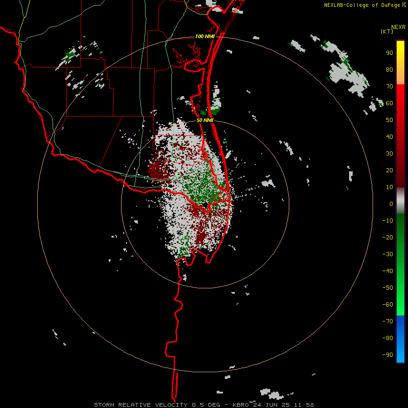Click the [KT] units label
Screen dimensions: 408x408
[387, 31]
